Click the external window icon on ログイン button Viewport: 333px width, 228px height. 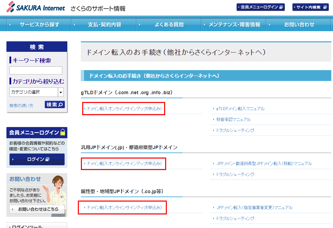point(47,159)
